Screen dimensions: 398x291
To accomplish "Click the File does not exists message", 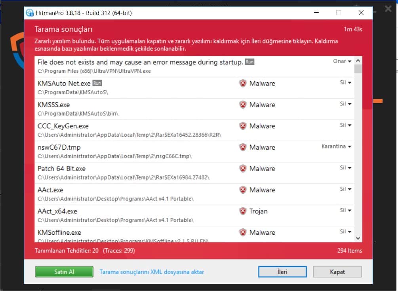I will [140, 62].
